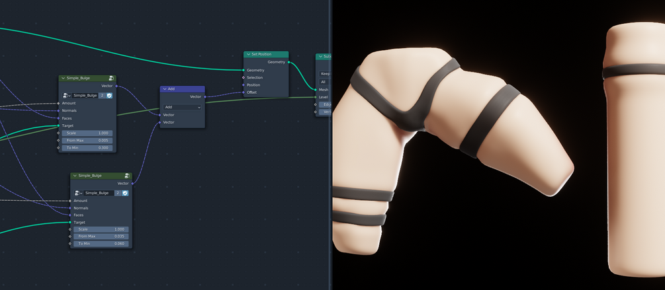Click the Offset label in Set Position
665x290 pixels.
252,92
